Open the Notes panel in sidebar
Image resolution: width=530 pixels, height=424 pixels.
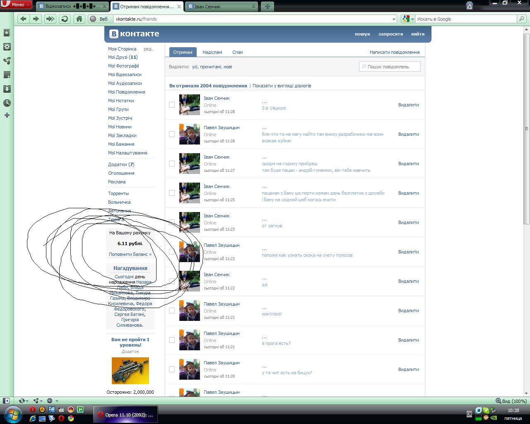click(7, 75)
